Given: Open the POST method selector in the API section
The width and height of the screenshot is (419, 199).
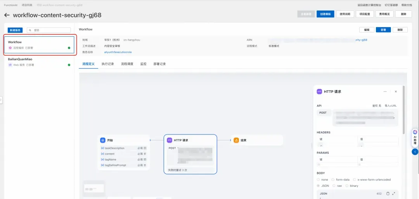Looking at the screenshot, I should click(324, 113).
